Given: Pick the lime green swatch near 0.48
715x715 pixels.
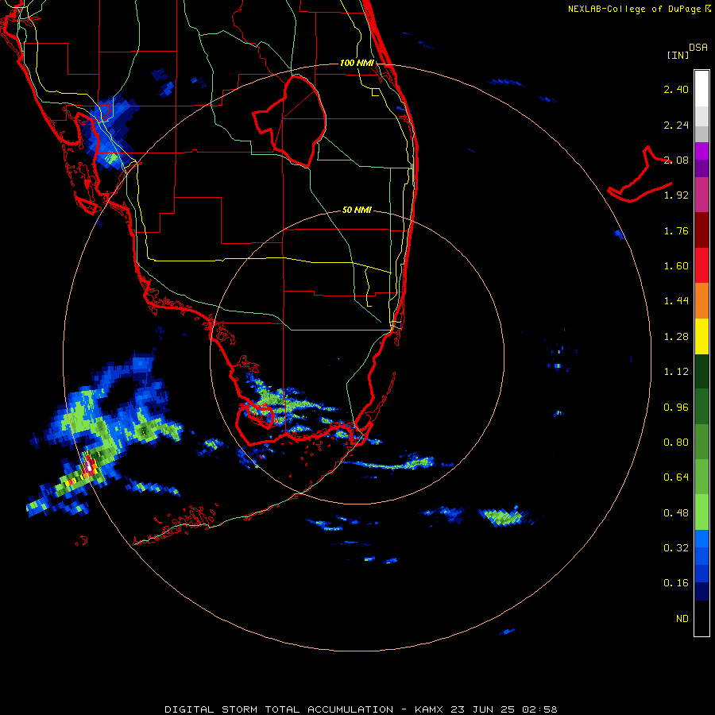Looking at the screenshot, I should (x=701, y=512).
